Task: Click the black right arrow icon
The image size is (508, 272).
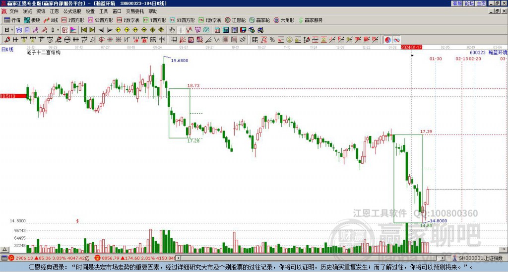Action: [x=110, y=30]
